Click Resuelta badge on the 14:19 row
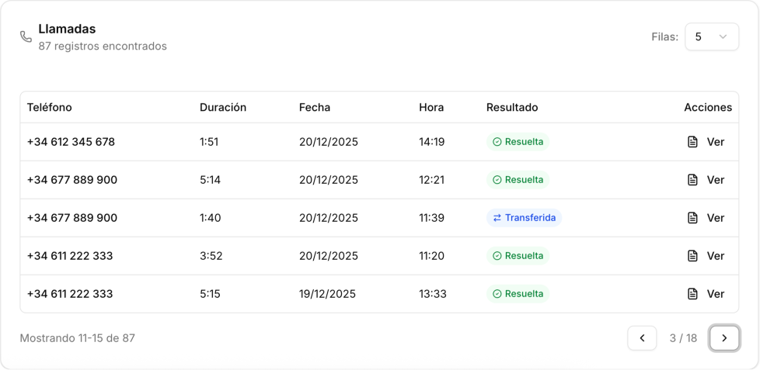The image size is (760, 370). pos(518,142)
